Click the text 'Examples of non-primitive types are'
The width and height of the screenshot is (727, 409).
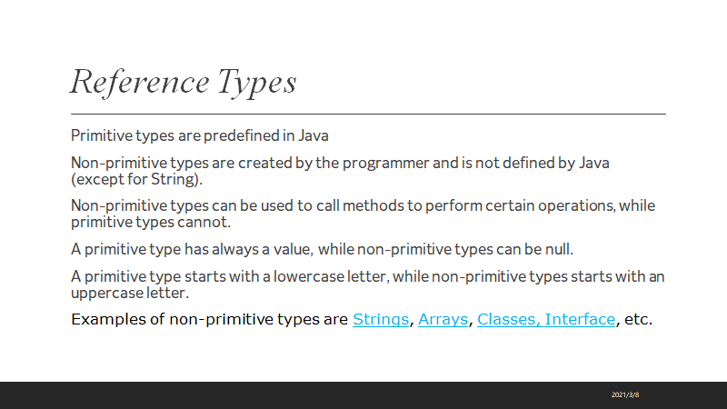[209, 320]
